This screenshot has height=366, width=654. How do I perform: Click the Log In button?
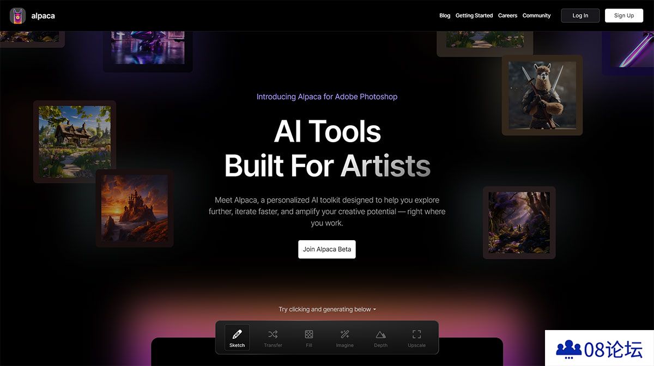[x=580, y=16]
